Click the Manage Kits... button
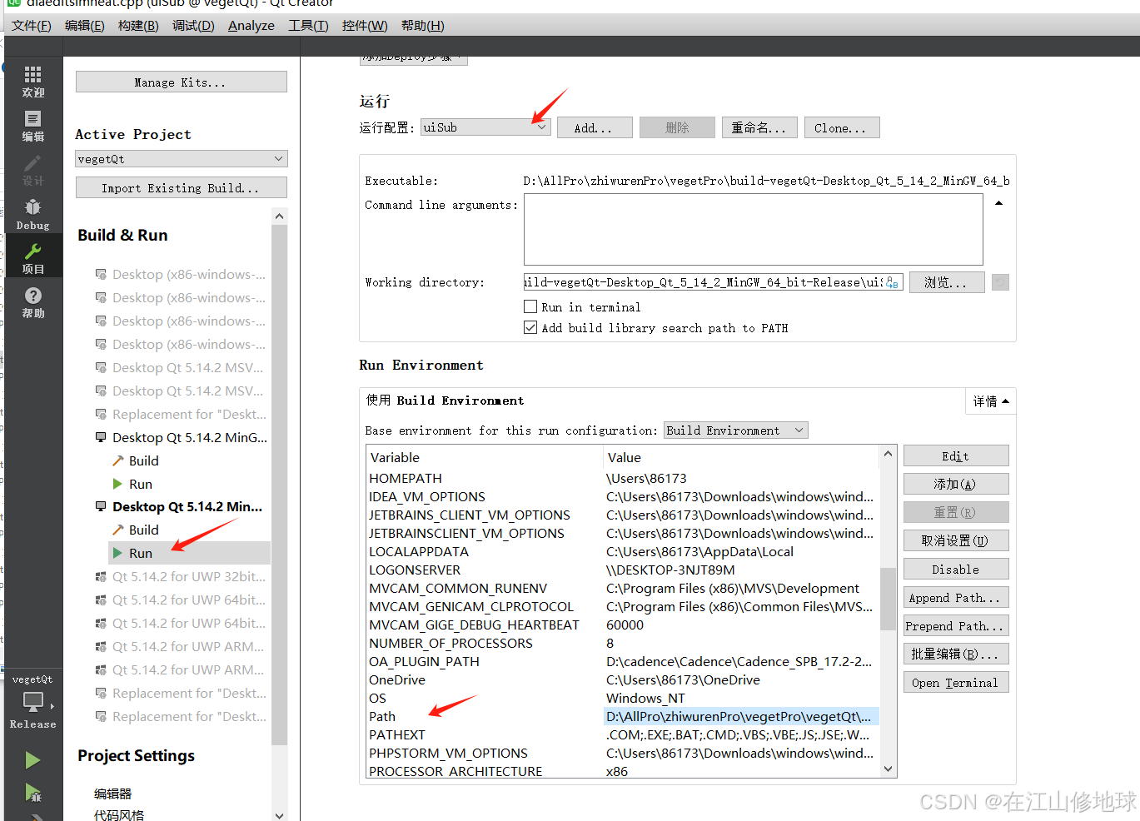1140x821 pixels. point(182,82)
